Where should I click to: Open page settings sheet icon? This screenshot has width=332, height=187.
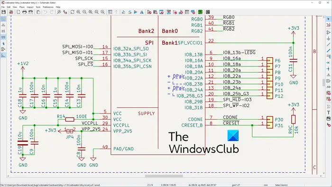[x=18, y=12]
